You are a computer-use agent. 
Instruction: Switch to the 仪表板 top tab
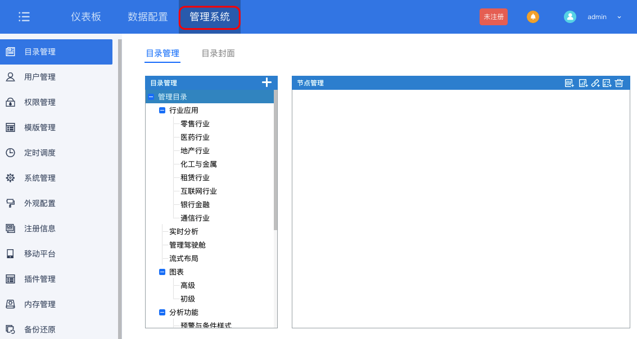coord(85,17)
